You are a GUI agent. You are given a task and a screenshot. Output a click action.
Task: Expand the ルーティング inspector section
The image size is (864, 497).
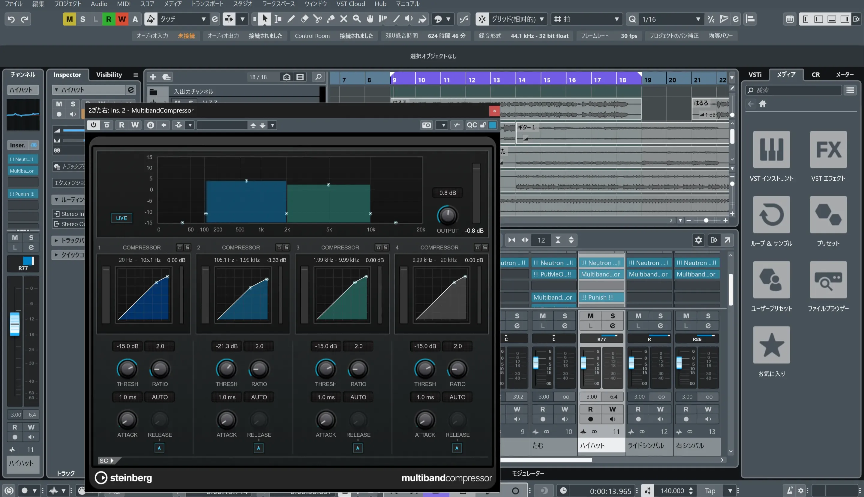coord(56,200)
